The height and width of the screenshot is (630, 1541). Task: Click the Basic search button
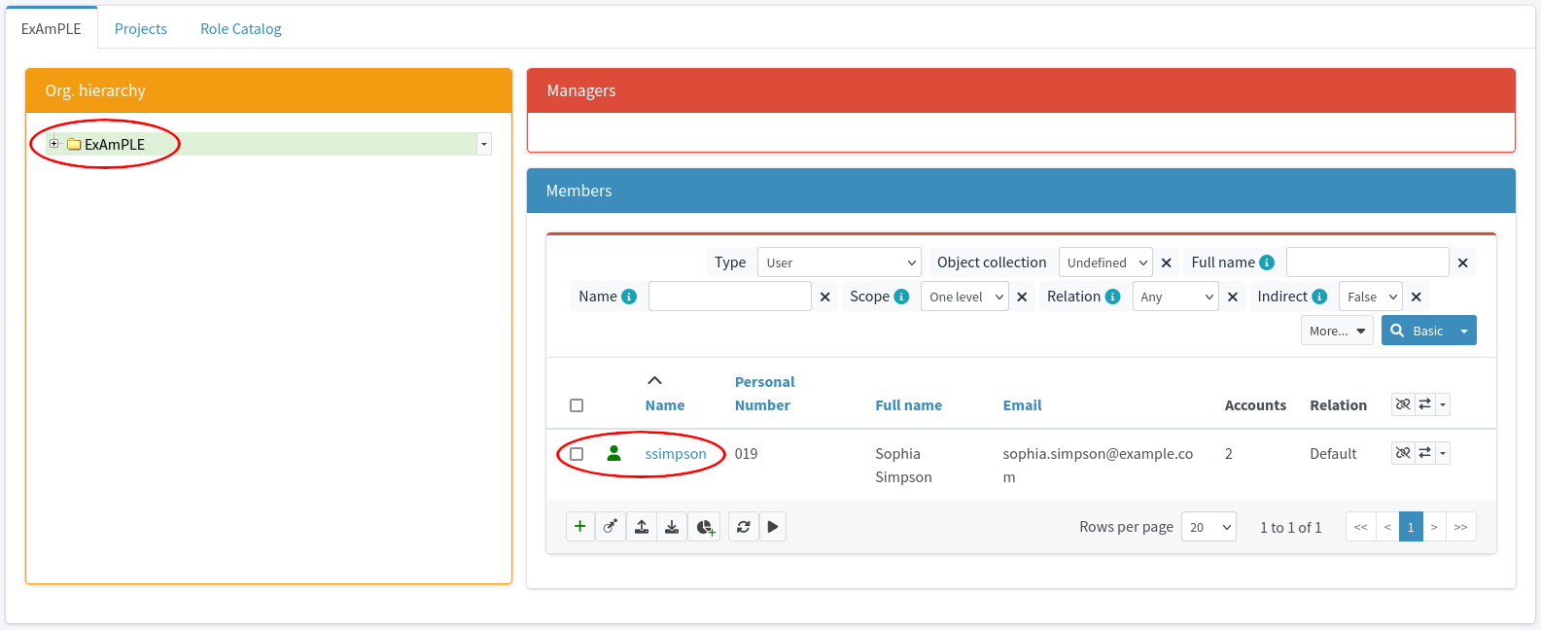[x=1418, y=331]
